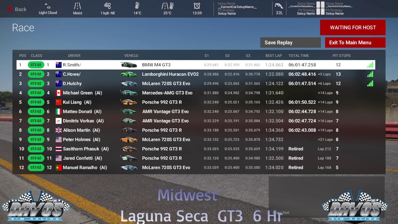Click Lap 168 for Manuel Ramalho
The height and width of the screenshot is (224, 398).
324,167
